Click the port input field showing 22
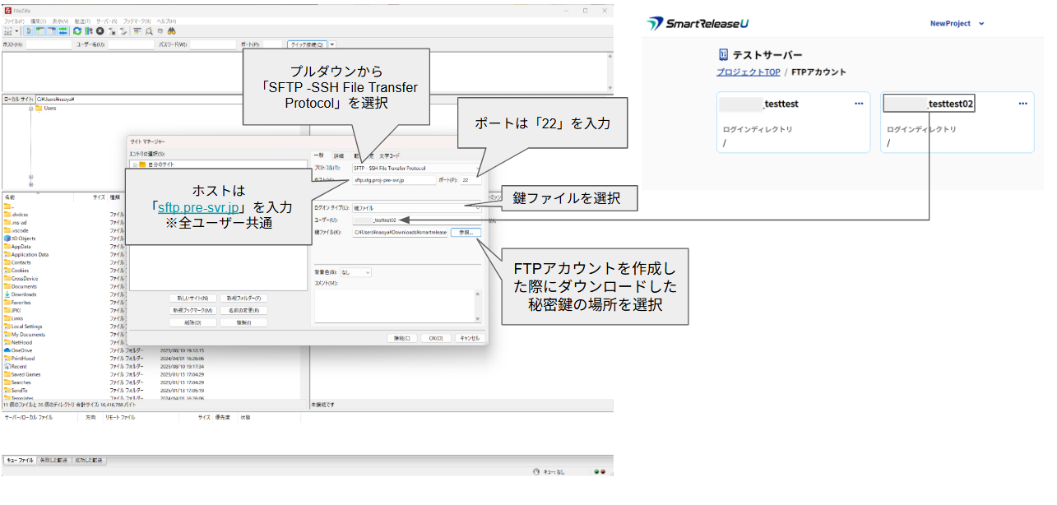 [x=470, y=179]
